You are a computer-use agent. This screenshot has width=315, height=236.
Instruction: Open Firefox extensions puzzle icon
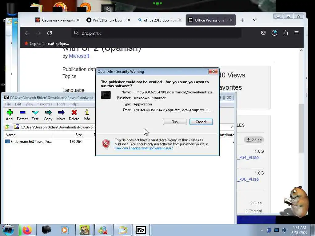(x=285, y=33)
